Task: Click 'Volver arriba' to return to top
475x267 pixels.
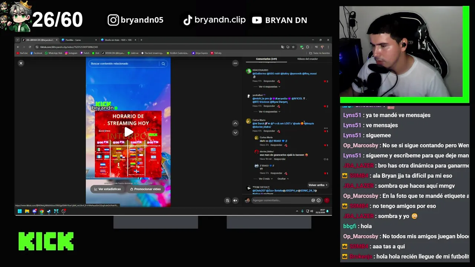Action: pos(318,185)
